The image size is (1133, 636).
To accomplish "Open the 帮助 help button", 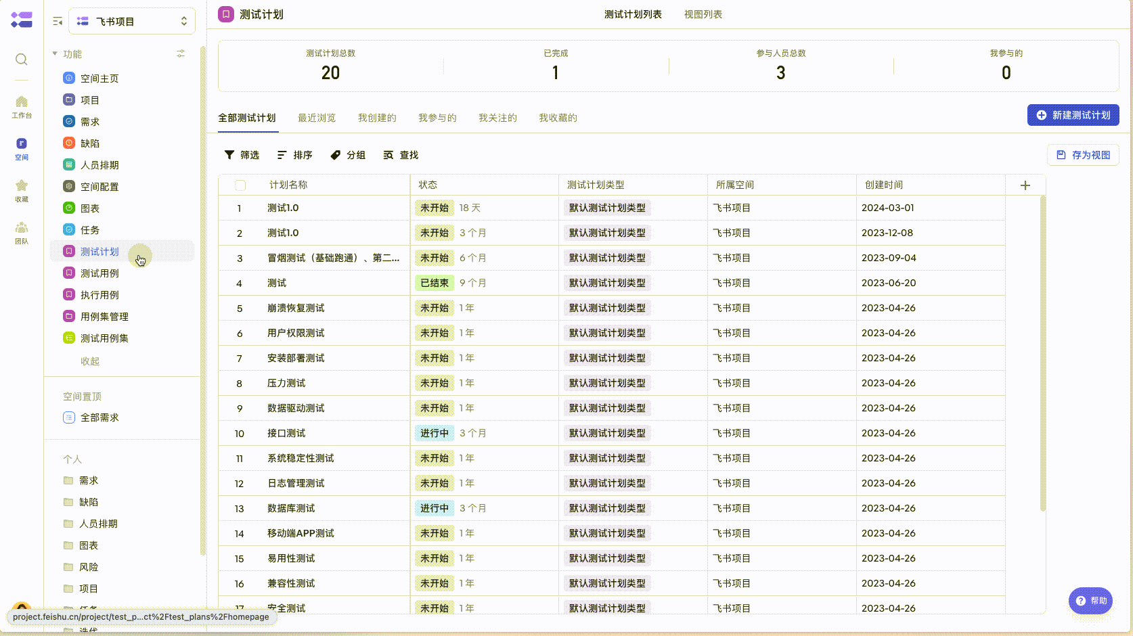I will click(1090, 601).
